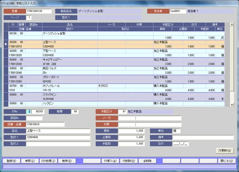Viewport: 239px width, 172px height.
Task: Click the 登録 (Register) button
Action: [11, 161]
